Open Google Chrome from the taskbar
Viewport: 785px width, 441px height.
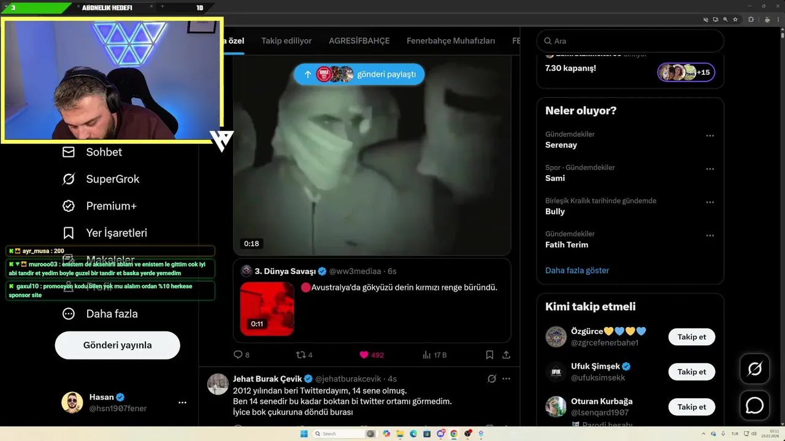(x=454, y=434)
